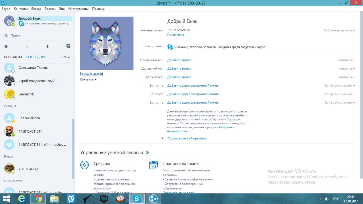Click the plus icon to add contact

(47, 46)
